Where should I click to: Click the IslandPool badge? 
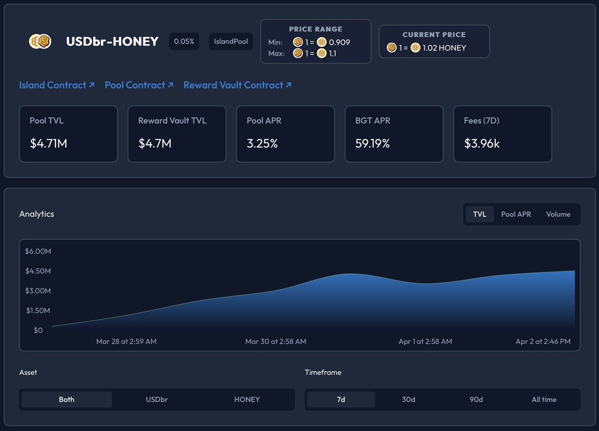231,41
